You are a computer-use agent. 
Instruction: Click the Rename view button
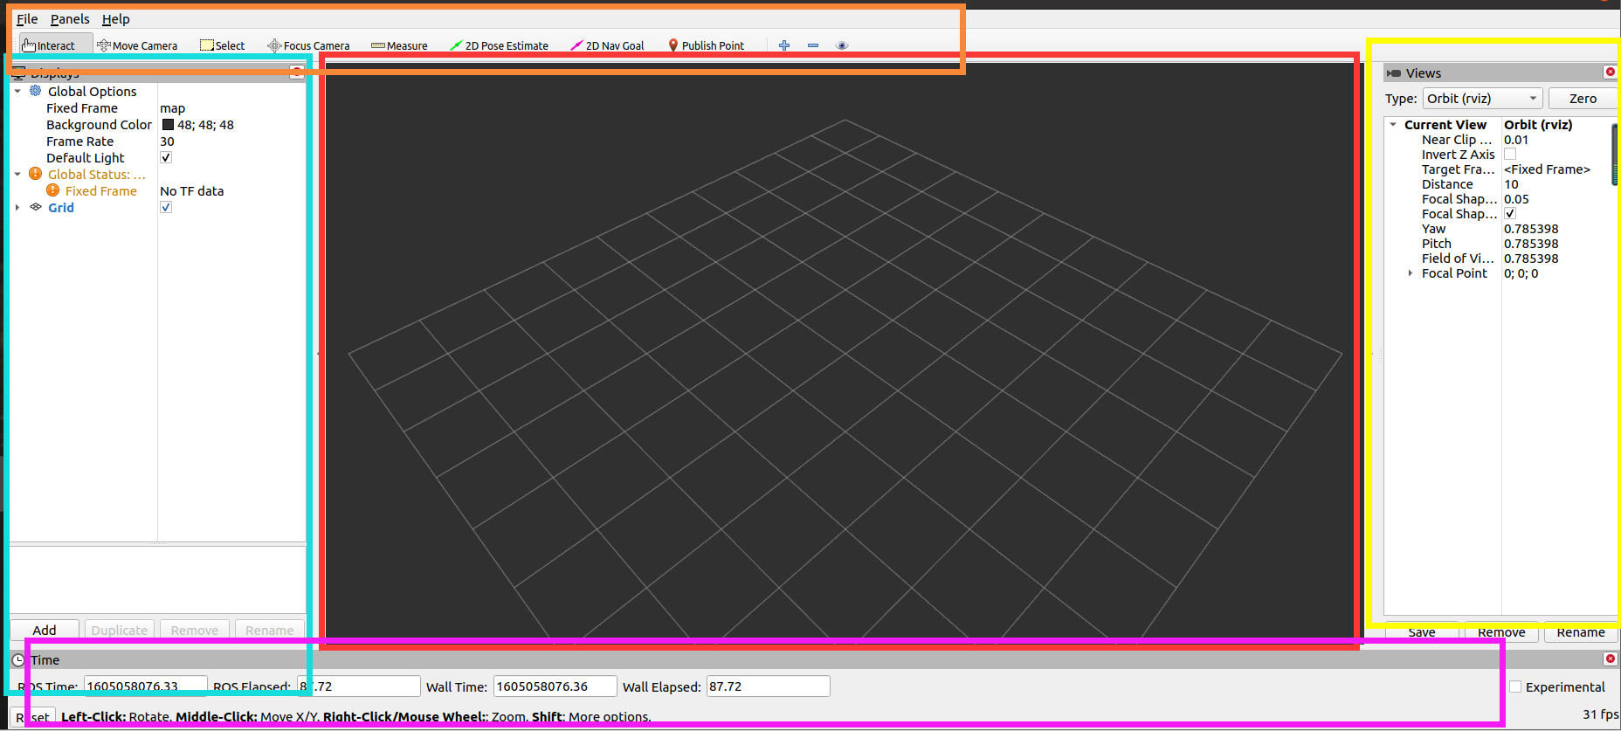(1581, 632)
